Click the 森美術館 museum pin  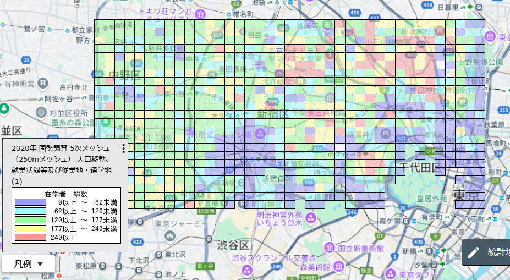338,266
